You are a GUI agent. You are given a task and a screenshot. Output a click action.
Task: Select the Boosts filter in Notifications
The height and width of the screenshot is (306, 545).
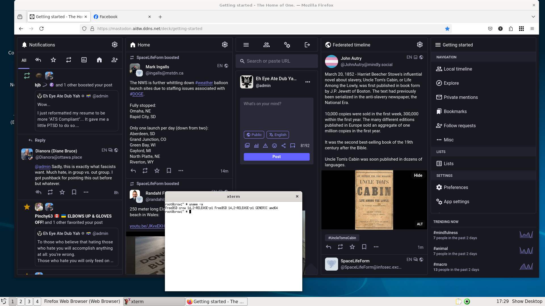click(69, 60)
